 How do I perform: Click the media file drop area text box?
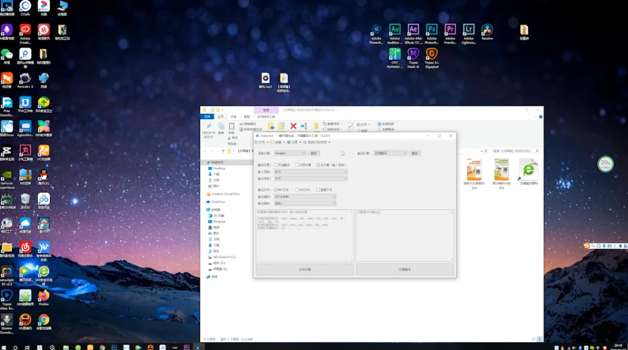click(x=305, y=235)
